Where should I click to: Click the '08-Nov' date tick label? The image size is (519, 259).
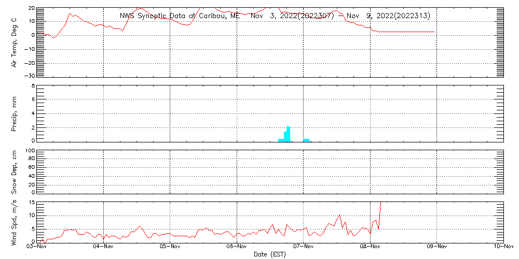[x=370, y=247]
